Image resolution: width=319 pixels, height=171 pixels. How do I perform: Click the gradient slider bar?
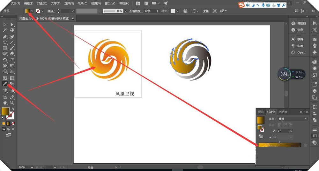pyautogui.click(x=280, y=145)
